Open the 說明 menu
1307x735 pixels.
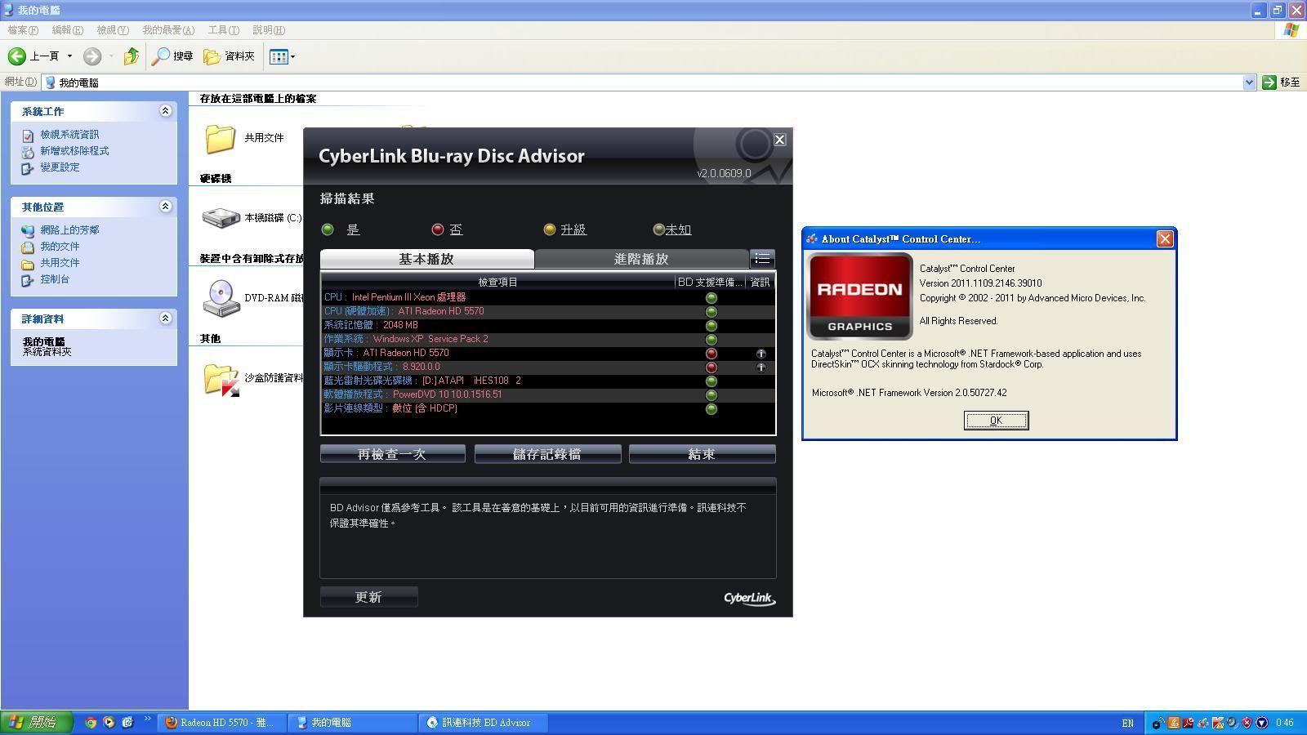(x=268, y=30)
